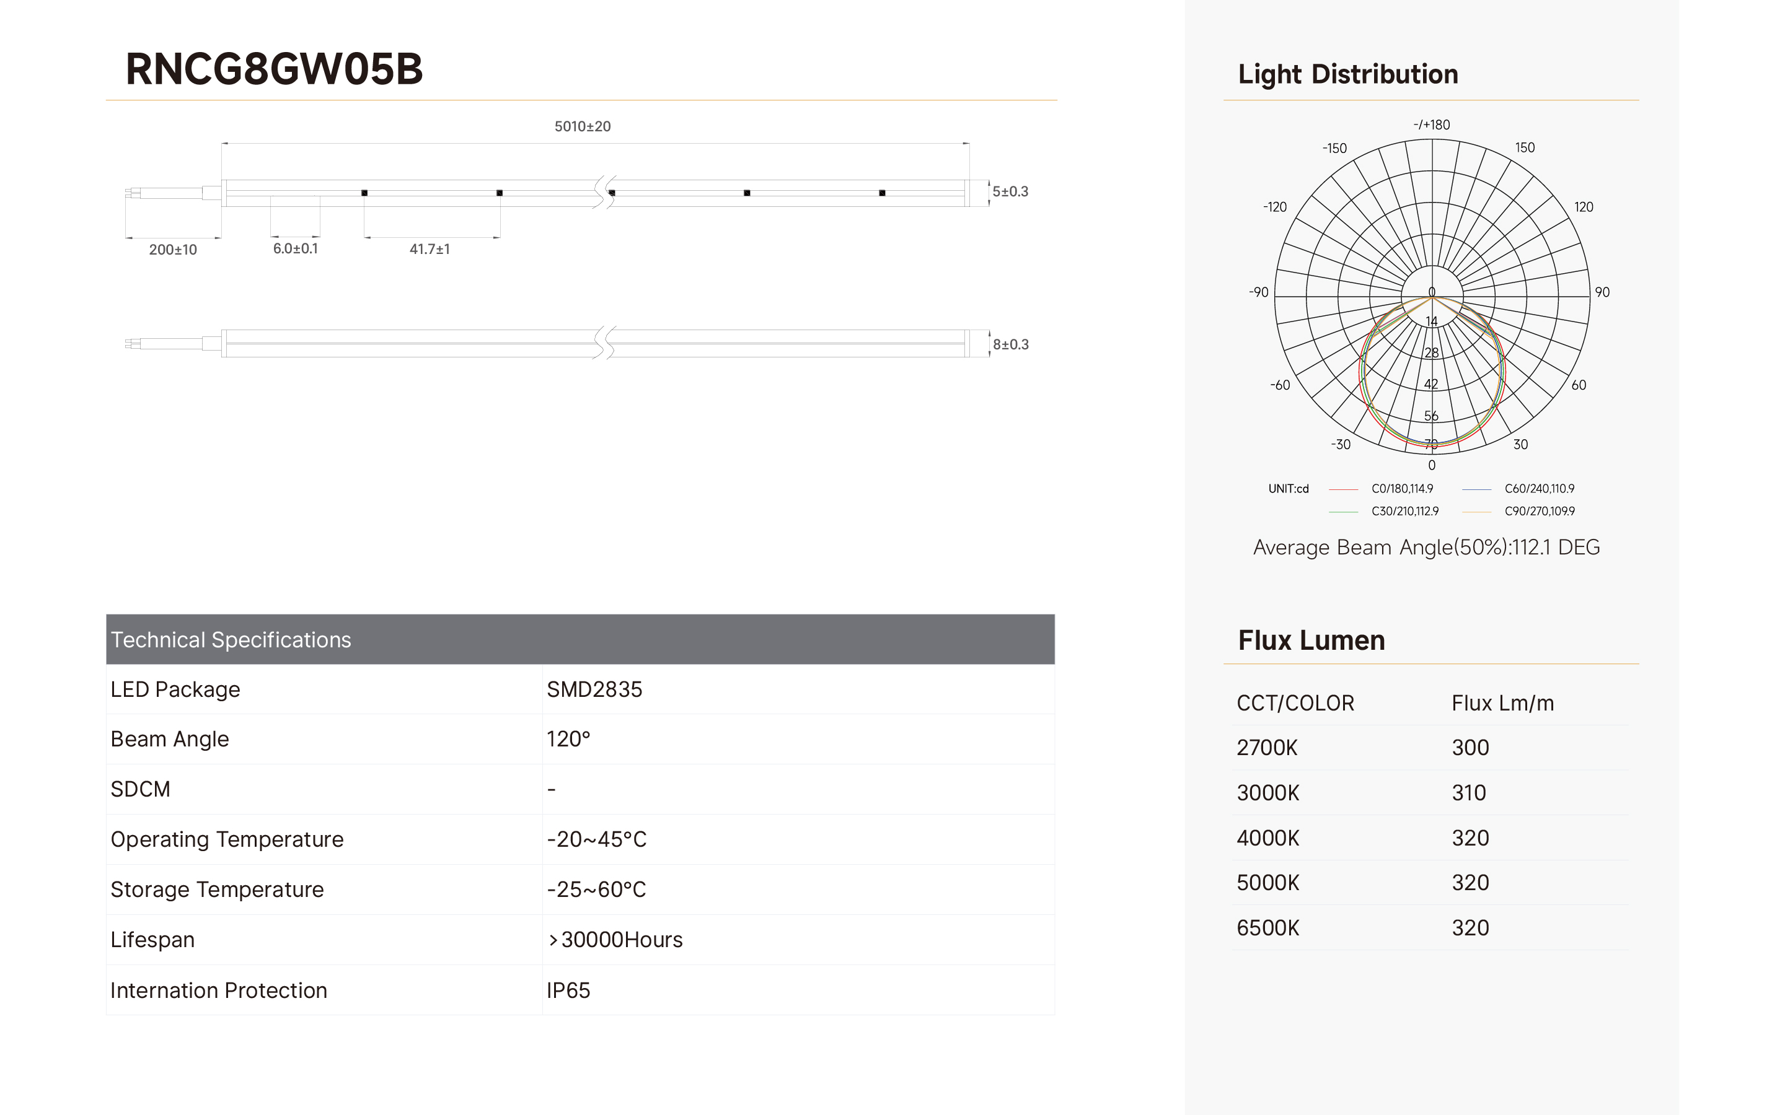Click the 2700K row in flux table

click(x=1430, y=748)
